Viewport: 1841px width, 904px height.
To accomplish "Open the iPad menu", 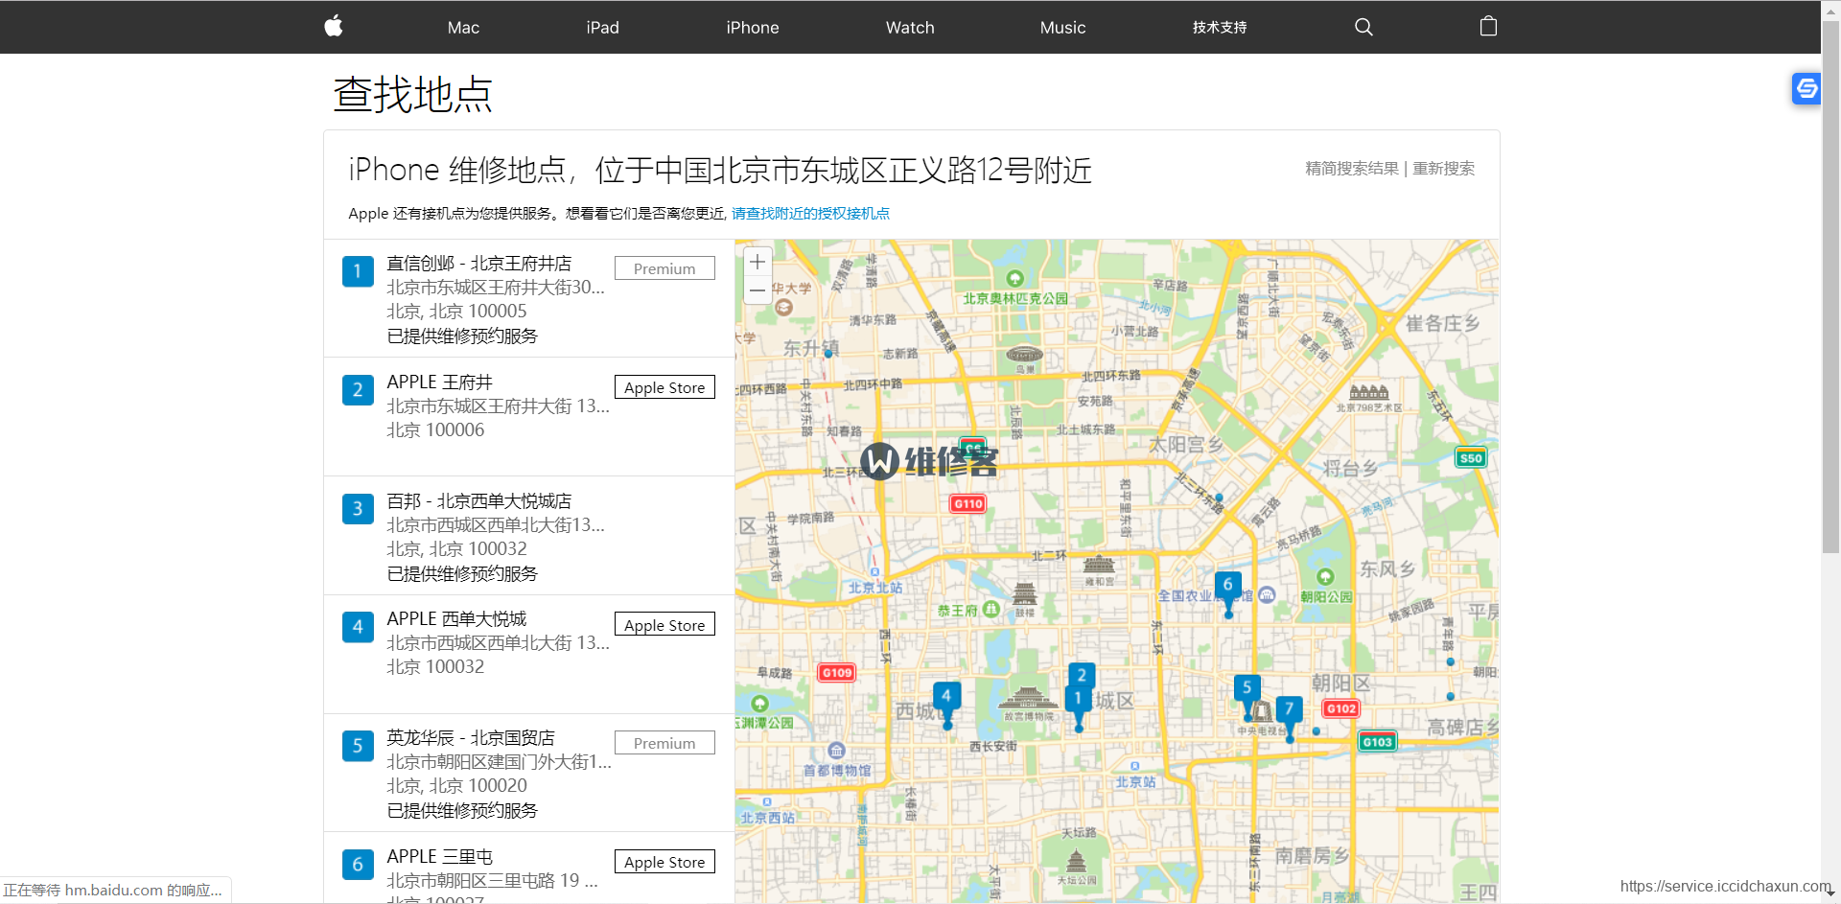I will 602,28.
